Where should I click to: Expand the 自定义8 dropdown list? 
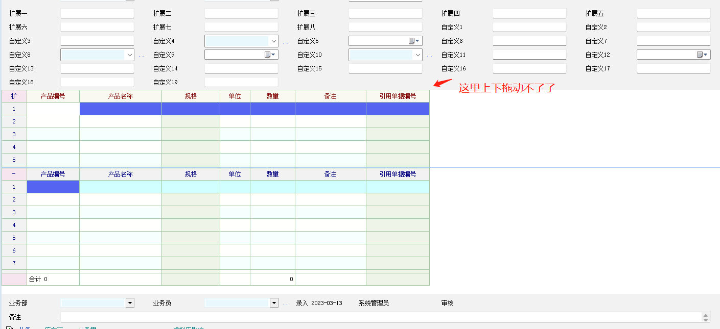click(130, 55)
